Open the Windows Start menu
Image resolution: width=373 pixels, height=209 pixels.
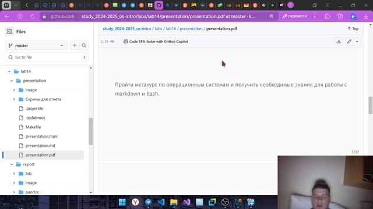pyautogui.click(x=122, y=202)
